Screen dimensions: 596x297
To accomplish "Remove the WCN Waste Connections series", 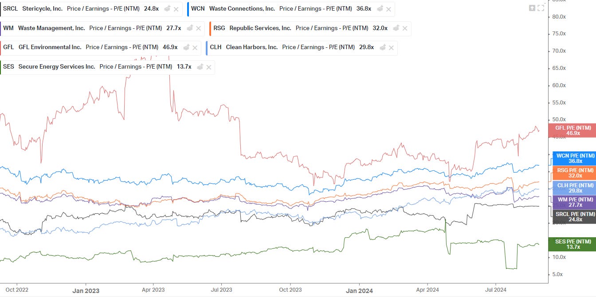I will [x=388, y=9].
